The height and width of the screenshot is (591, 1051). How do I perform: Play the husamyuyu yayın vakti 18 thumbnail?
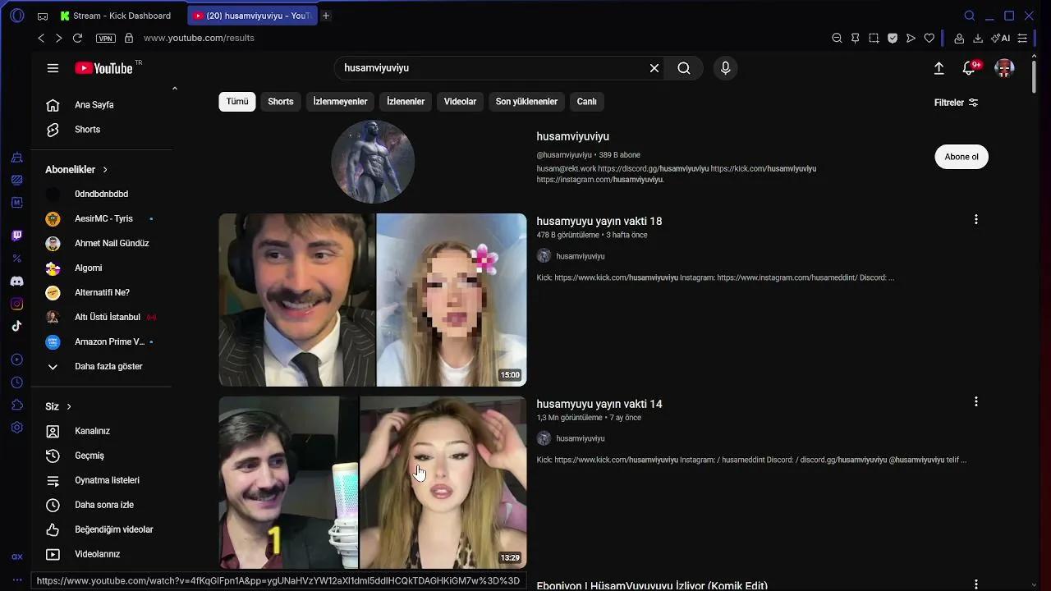[373, 300]
